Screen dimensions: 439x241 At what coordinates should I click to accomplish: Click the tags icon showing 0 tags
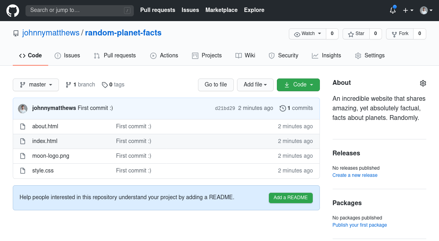point(105,84)
